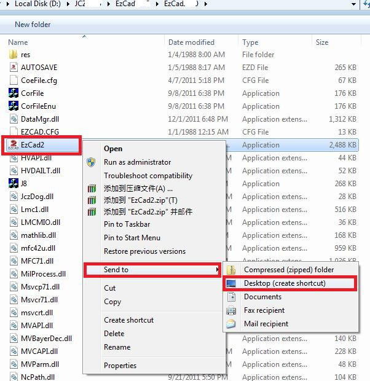
Task: Click the DataMgr.dll file icon
Action: tap(14, 119)
